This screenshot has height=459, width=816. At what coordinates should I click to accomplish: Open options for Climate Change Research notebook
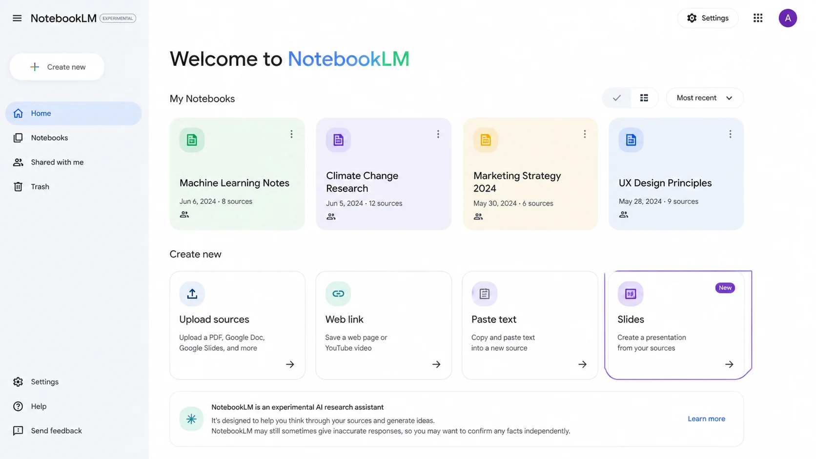438,134
